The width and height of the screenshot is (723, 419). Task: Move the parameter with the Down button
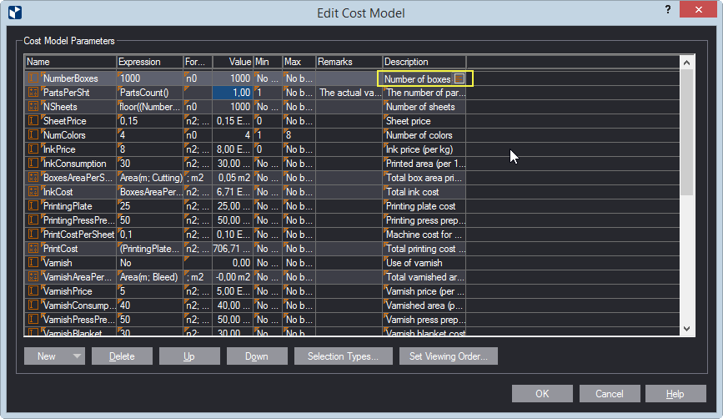click(257, 356)
